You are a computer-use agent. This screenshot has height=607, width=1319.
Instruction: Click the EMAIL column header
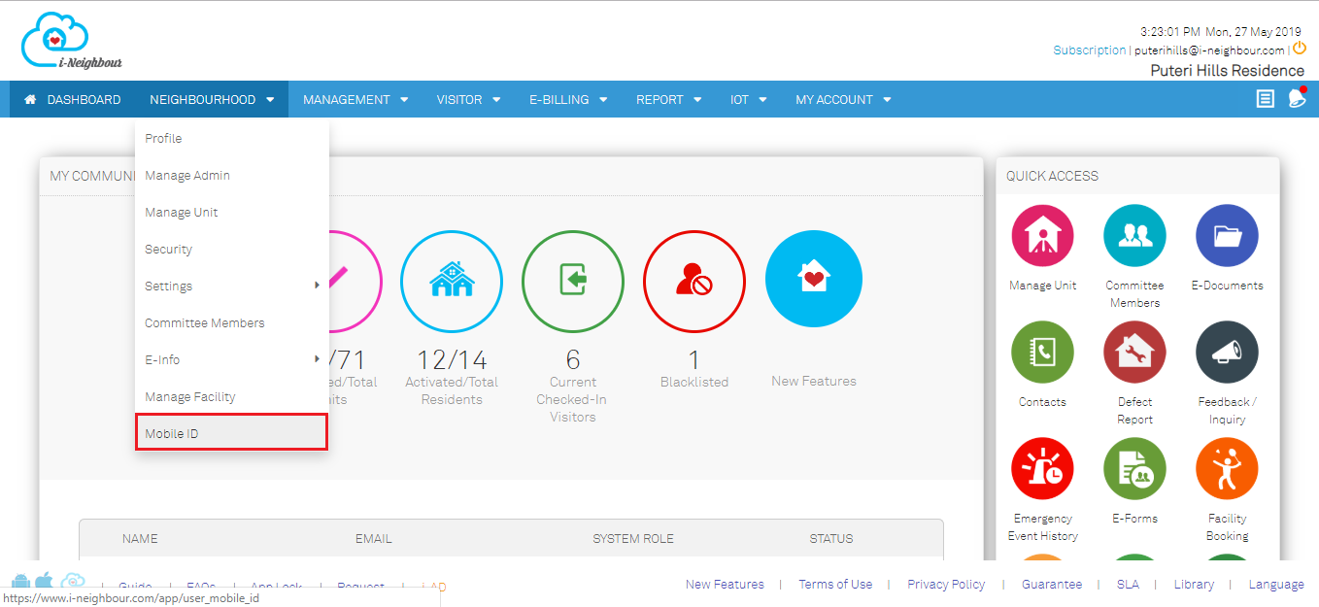click(x=374, y=538)
